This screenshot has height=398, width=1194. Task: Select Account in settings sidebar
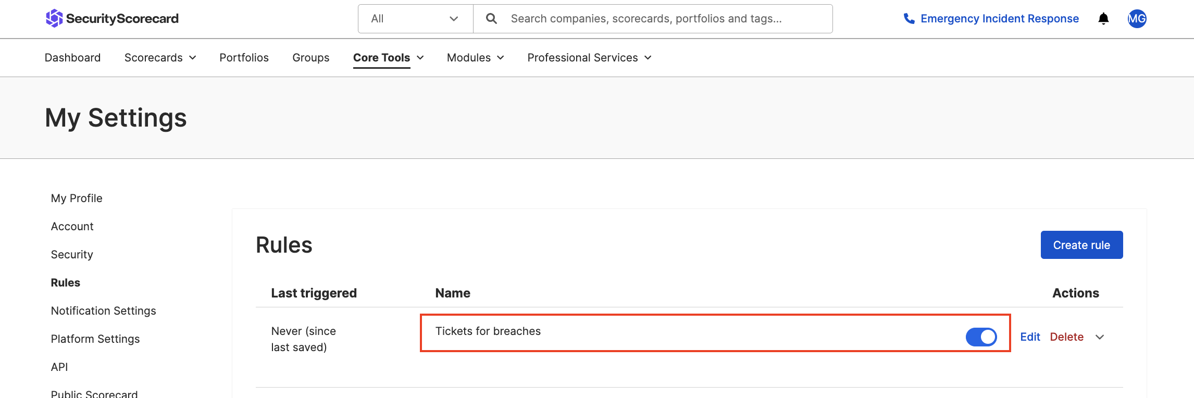(x=72, y=227)
